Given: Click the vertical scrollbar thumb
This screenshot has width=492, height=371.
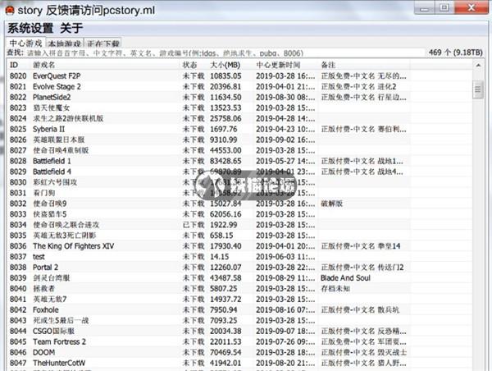Looking at the screenshot, I should 478,89.
